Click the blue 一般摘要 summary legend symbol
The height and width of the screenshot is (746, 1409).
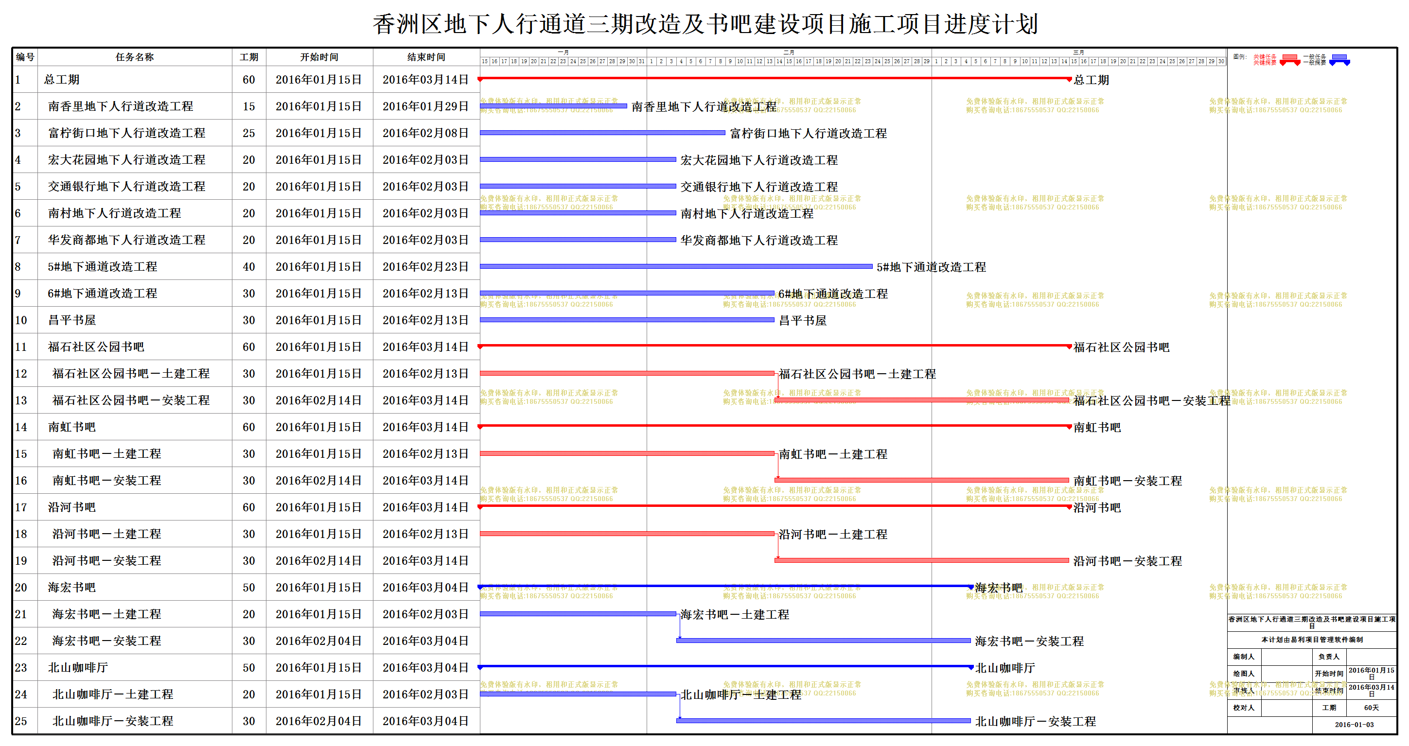point(1339,62)
